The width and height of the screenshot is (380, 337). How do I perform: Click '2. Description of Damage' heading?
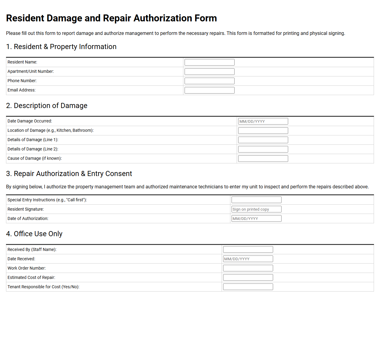47,106
